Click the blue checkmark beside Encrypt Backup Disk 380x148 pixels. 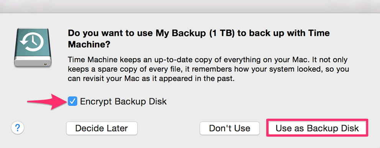(x=73, y=101)
